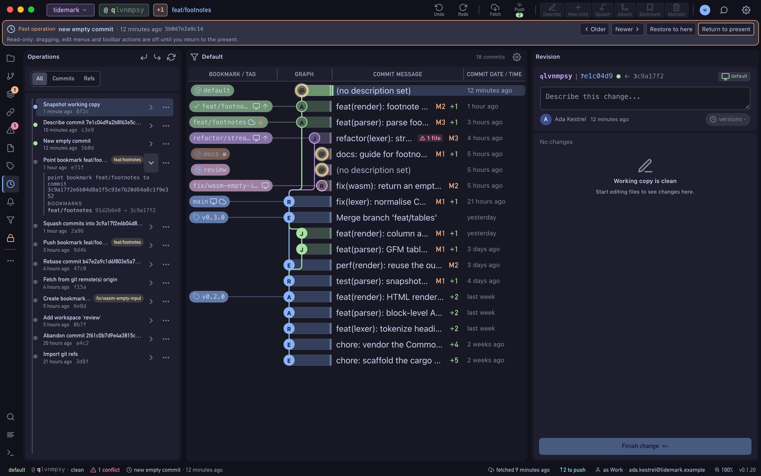The width and height of the screenshot is (761, 476).
Task: Expand the Squash commits operation row
Action: [151, 227]
